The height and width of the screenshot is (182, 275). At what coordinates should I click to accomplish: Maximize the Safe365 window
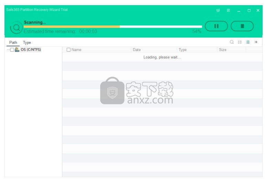[249, 10]
